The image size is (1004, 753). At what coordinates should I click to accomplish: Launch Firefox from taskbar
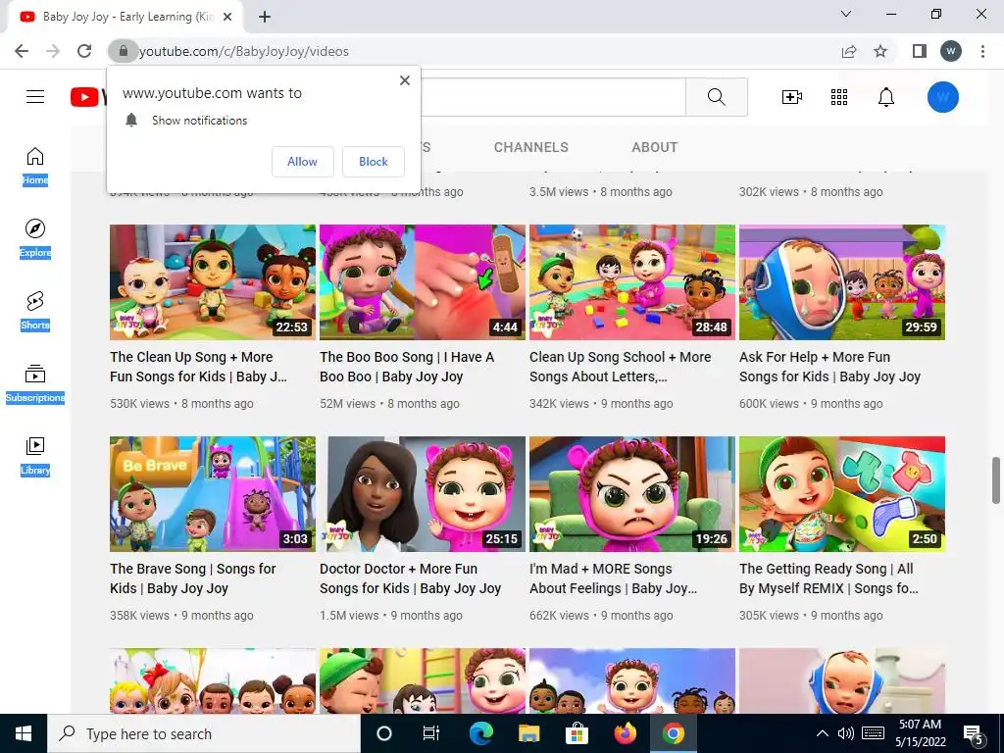[625, 733]
